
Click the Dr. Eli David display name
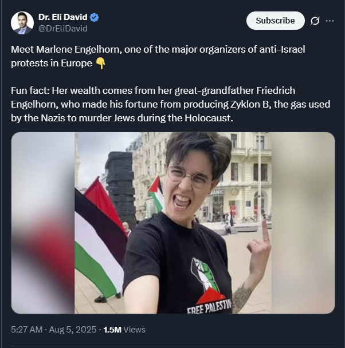63,17
